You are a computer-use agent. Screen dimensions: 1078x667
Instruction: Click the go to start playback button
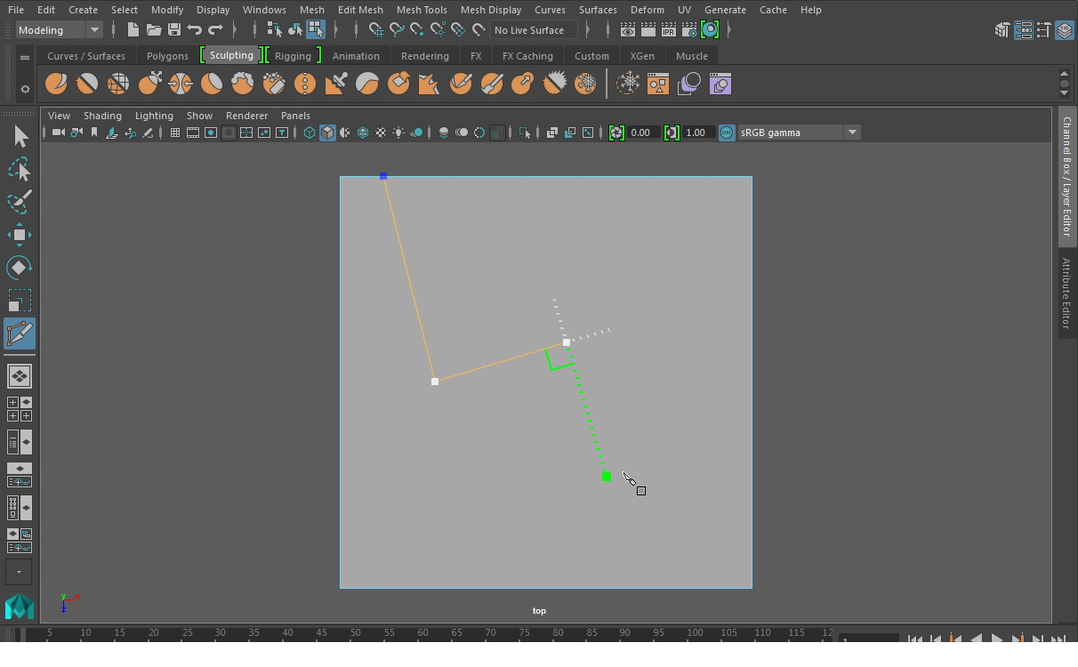(915, 639)
